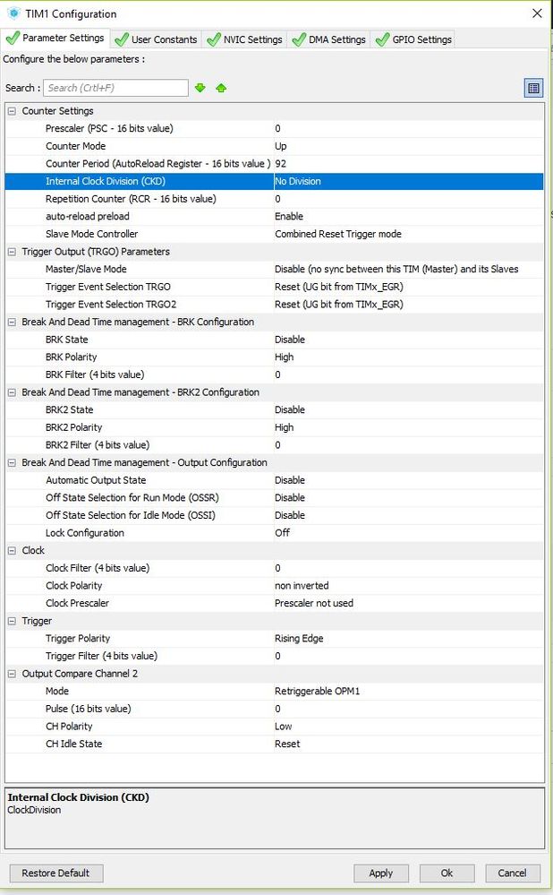Viewport: 553px width, 895px height.
Task: Click the Counter Period value 92
Action: coord(280,164)
